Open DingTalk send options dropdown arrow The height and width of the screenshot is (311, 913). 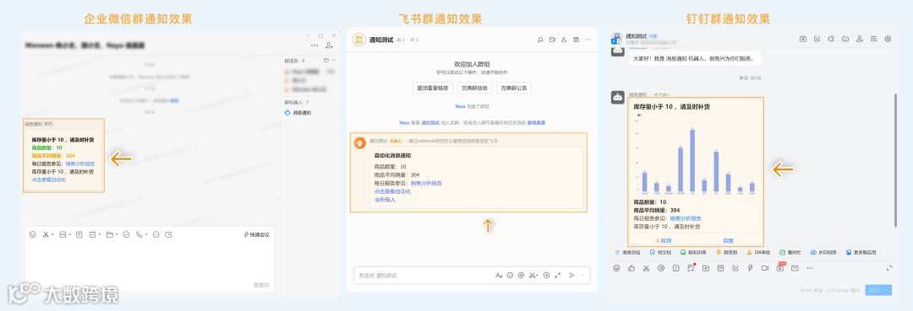(888, 290)
